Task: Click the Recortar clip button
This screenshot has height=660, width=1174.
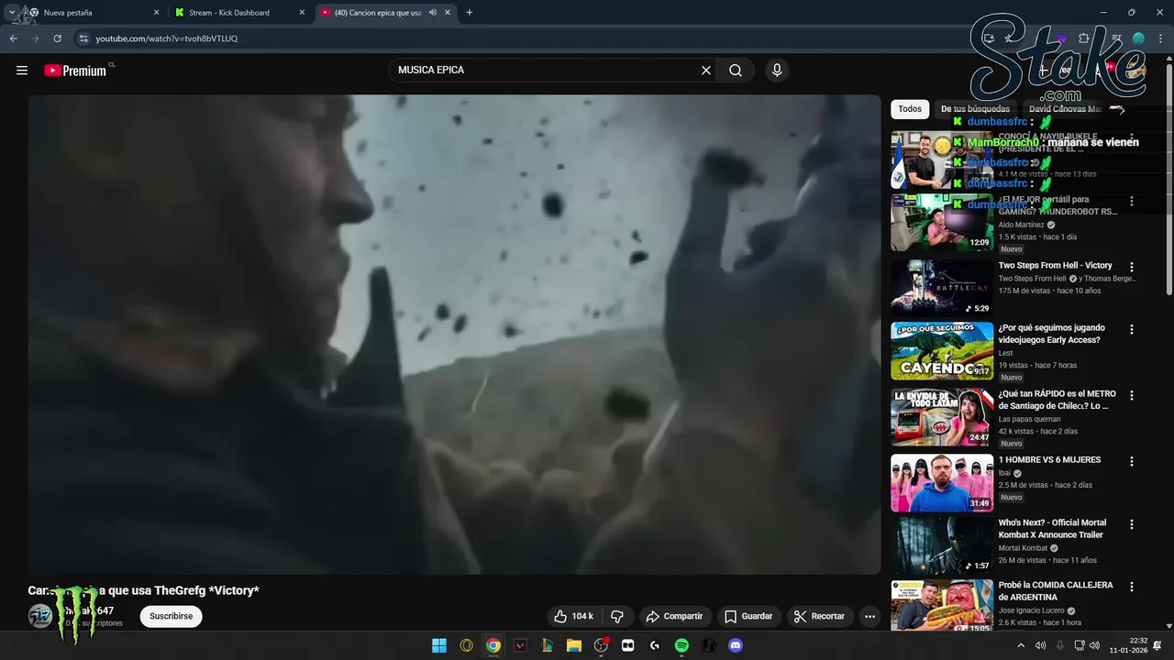Action: click(819, 617)
